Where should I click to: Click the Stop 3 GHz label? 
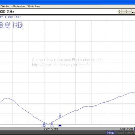point(126,129)
